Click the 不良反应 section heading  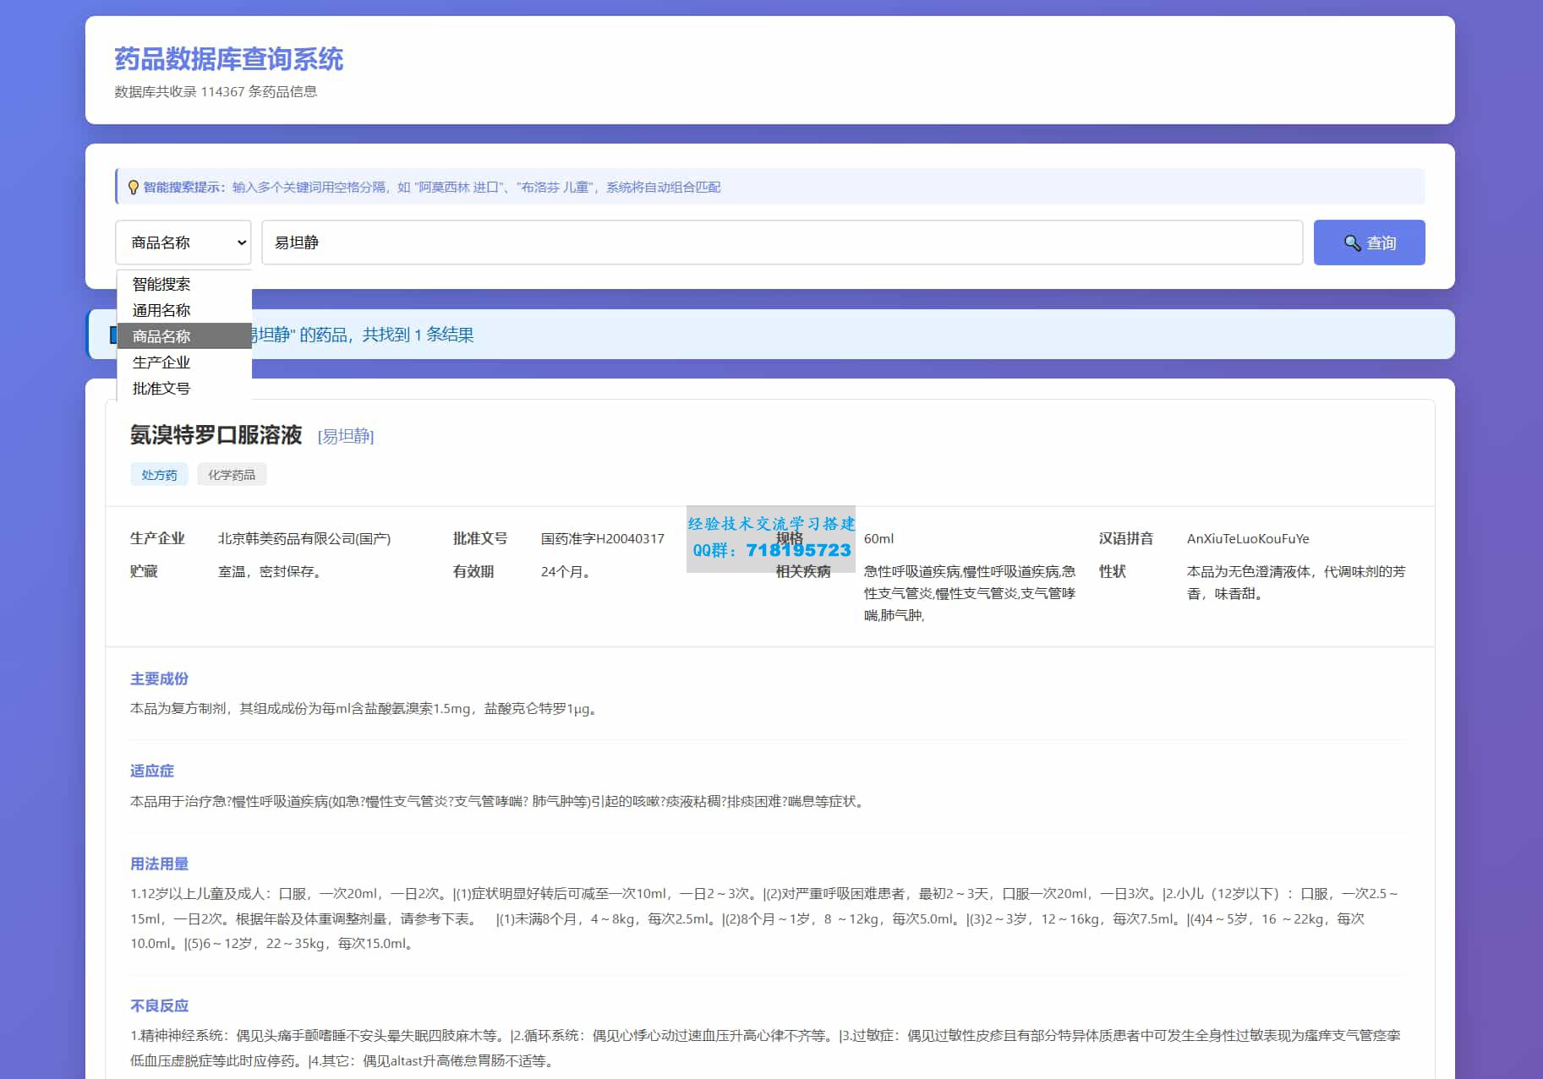(x=159, y=1005)
